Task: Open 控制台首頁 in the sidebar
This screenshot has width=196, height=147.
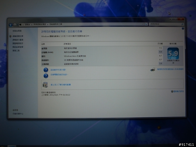Action: 17,31
